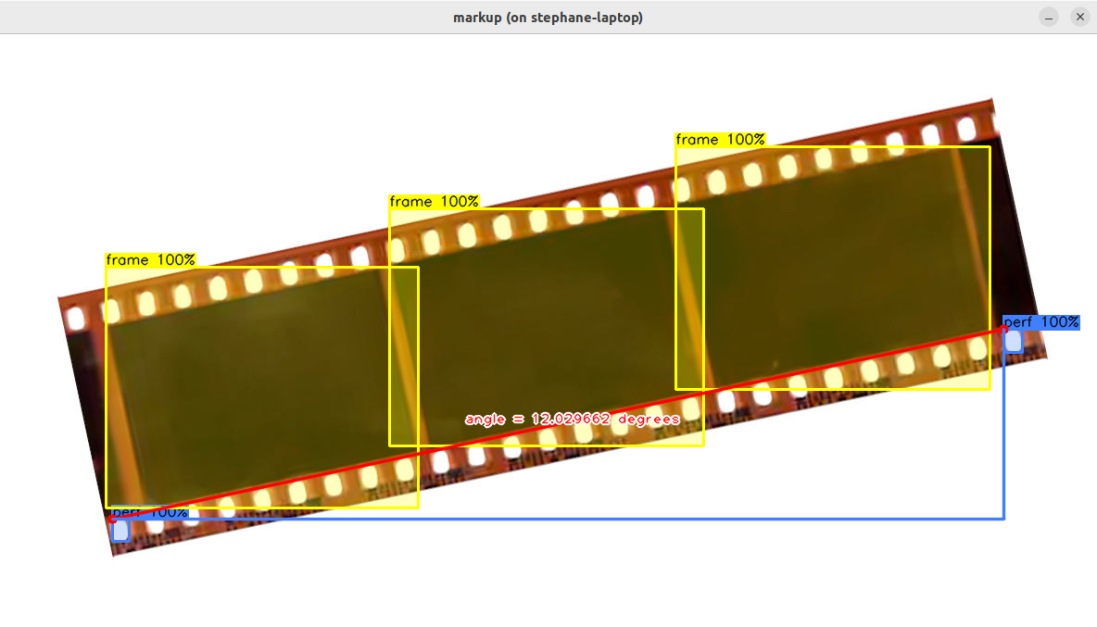
Task: Click the right-side 'perf 100%' label
Action: (1041, 322)
